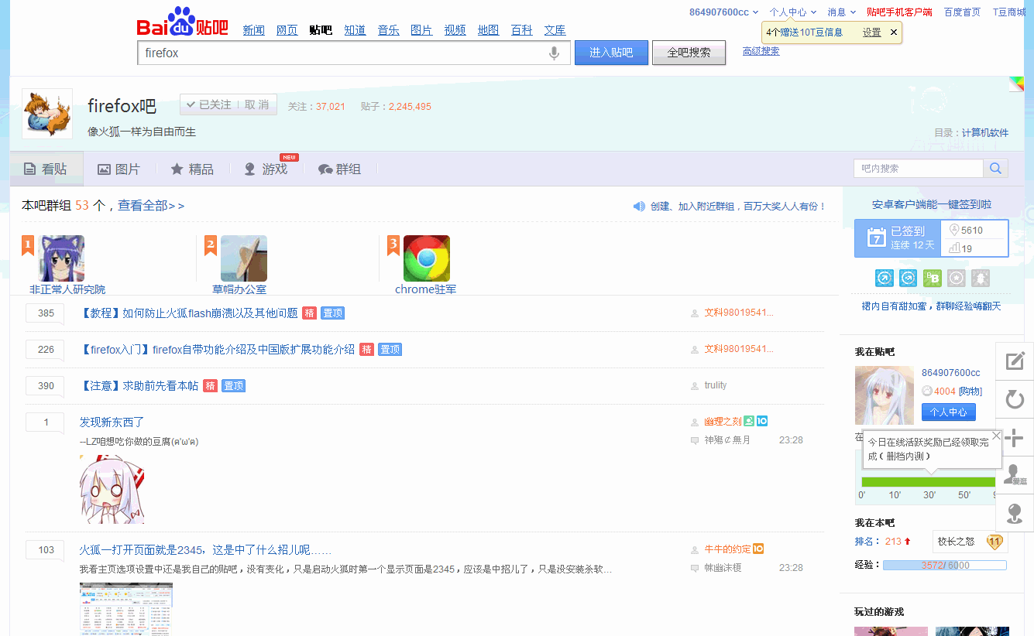Click the refresh arrow sidebar icon
1034x636 pixels.
point(1015,399)
